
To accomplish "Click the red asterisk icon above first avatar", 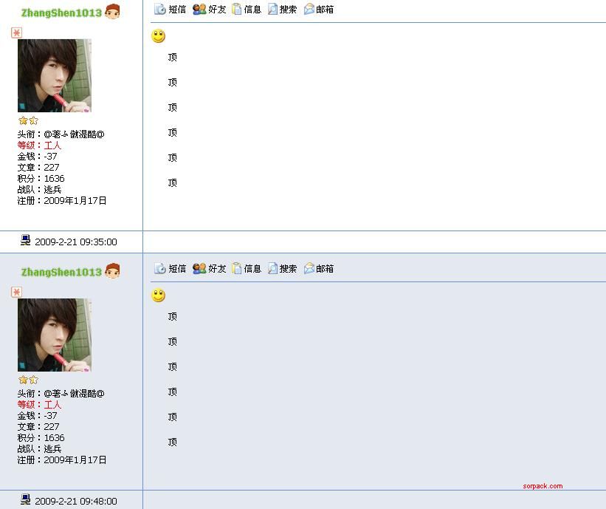I will 17,33.
